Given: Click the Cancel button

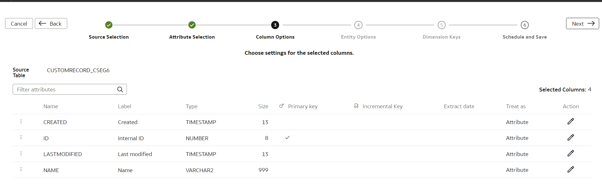Looking at the screenshot, I should (x=19, y=24).
